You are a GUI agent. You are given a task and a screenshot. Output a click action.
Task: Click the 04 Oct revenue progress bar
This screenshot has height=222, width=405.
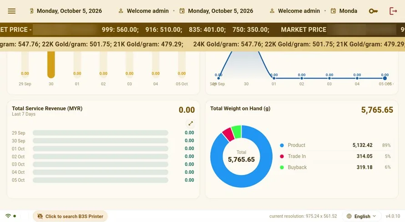pyautogui.click(x=100, y=172)
